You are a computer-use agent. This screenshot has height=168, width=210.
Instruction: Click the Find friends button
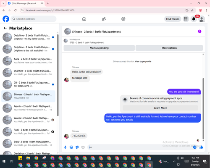(x=173, y=19)
